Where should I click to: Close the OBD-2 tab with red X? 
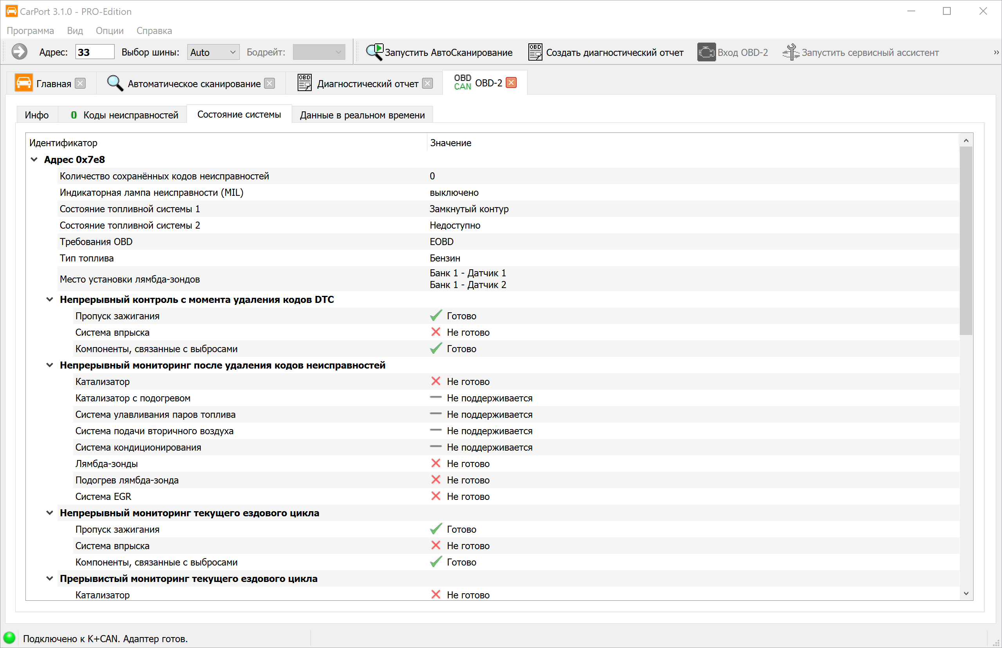click(511, 82)
